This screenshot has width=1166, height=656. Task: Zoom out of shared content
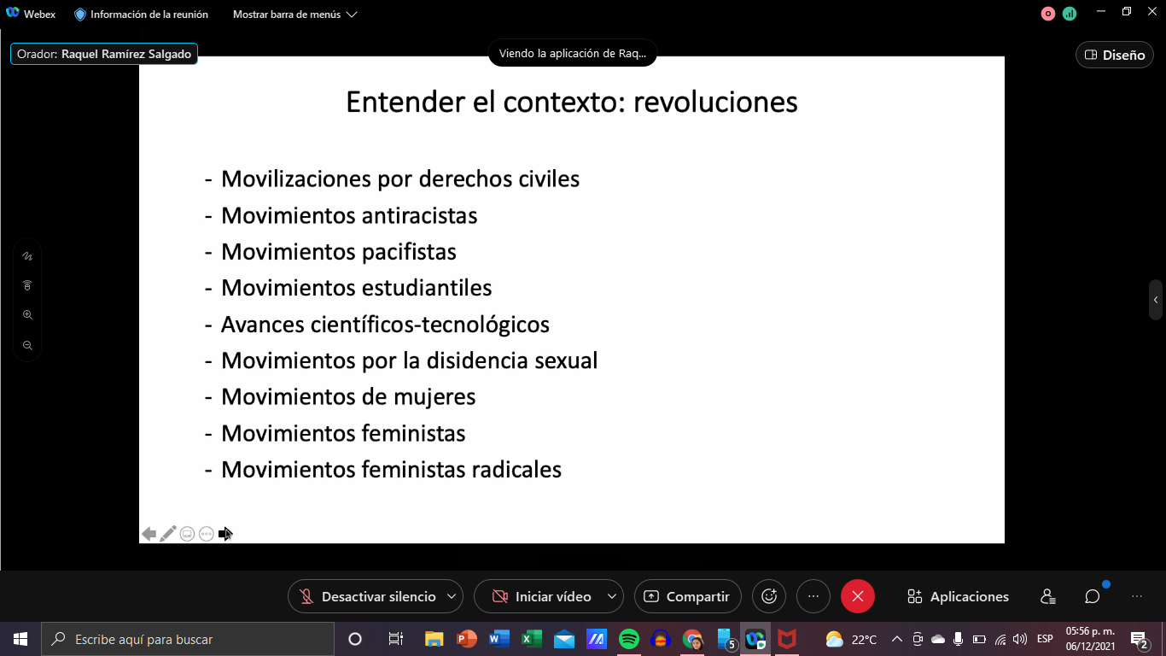[x=27, y=345]
